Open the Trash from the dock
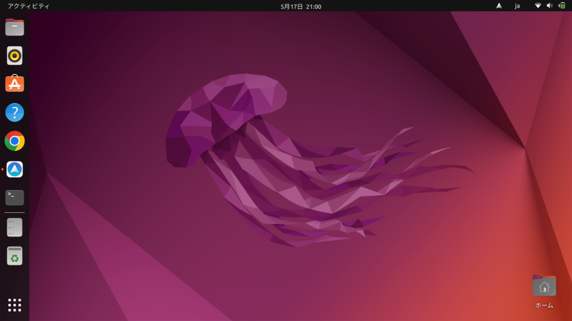The width and height of the screenshot is (572, 321). coord(15,256)
